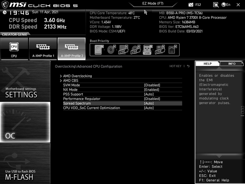Open the SETTINGS motherboard section
This screenshot has width=245, height=184.
point(25,81)
